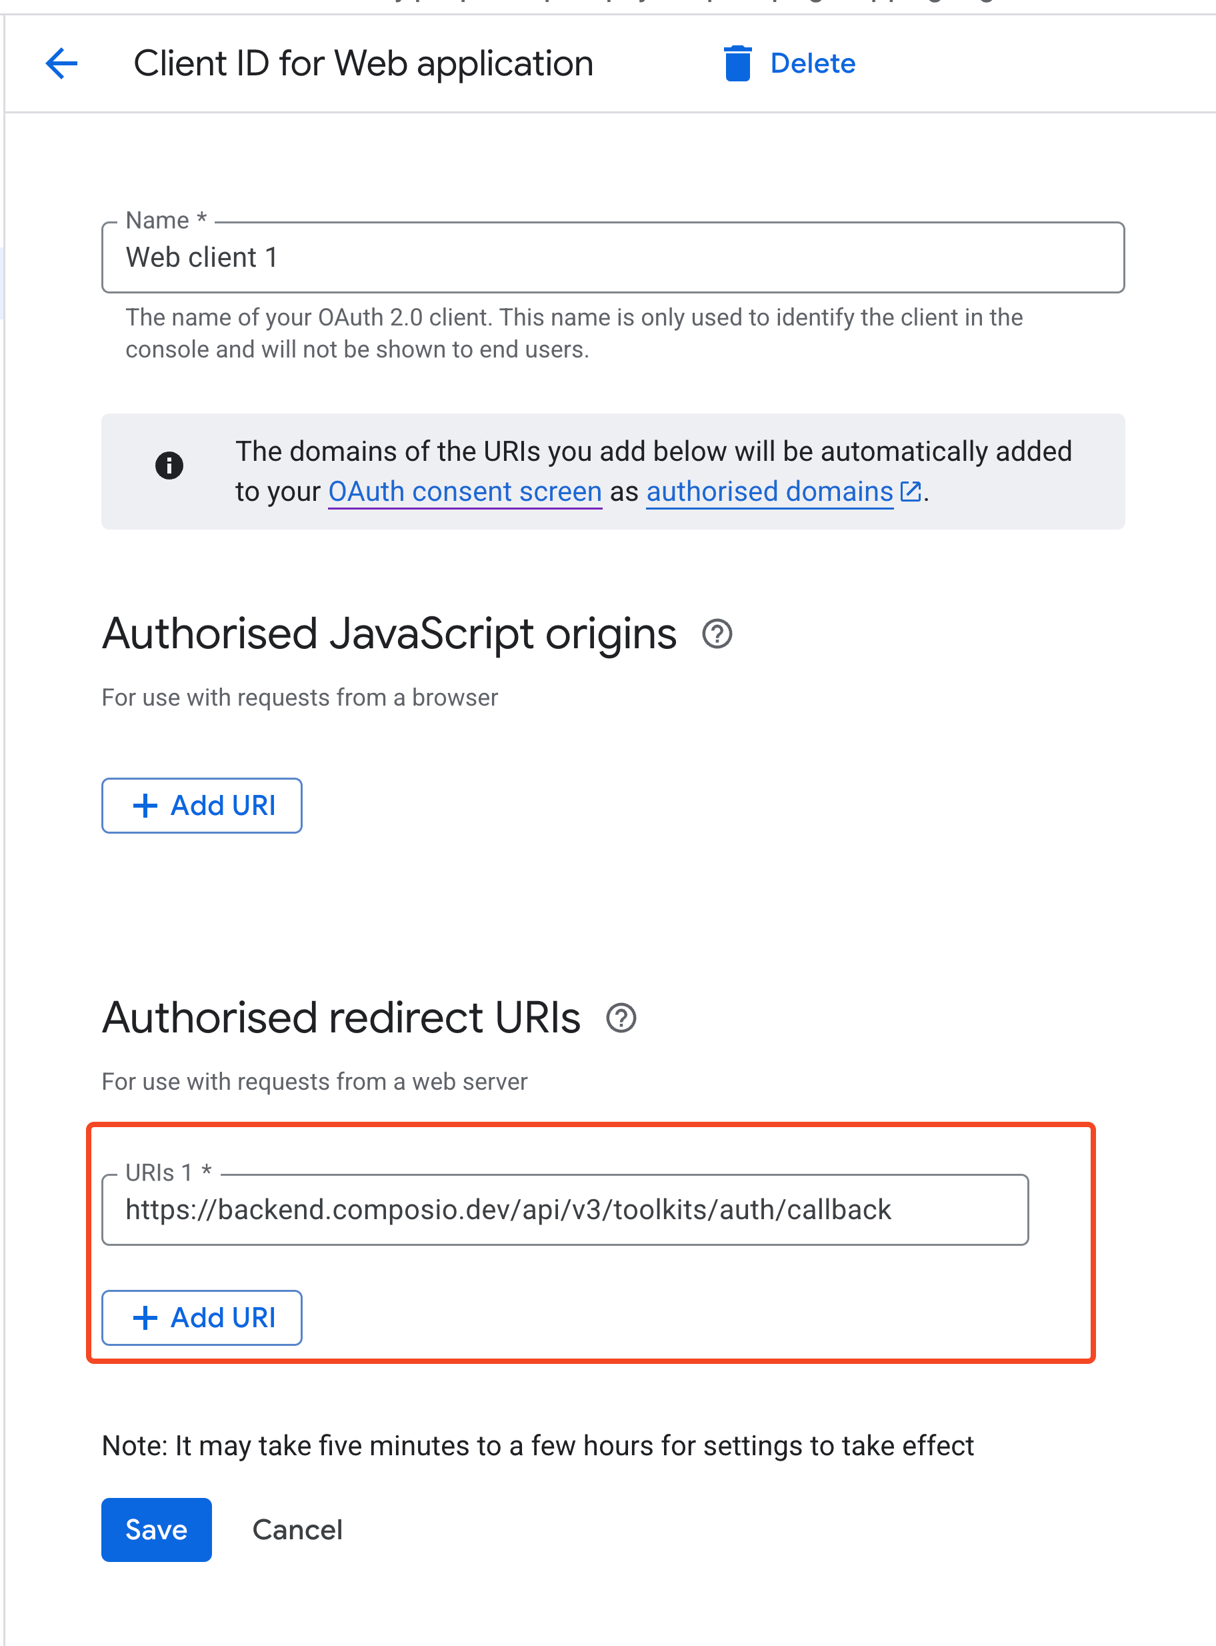
Task: Click the back arrow icon
Action: pos(62,63)
